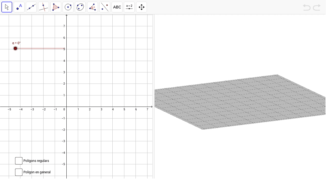Click the origin label 0
Image resolution: width=326 pixels, height=179 pixels.
coord(64,109)
